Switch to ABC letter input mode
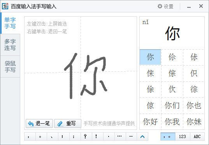 [197, 136]
